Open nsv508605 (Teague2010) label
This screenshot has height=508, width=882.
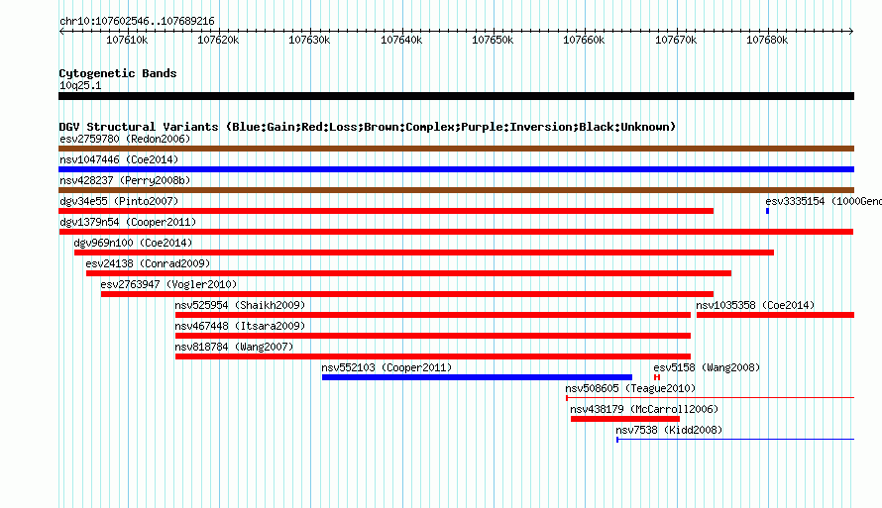(630, 388)
